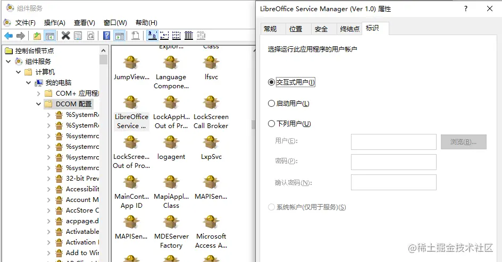This screenshot has height=262, width=502.
Task: Click the Up one level folder icon
Action: click(37, 36)
